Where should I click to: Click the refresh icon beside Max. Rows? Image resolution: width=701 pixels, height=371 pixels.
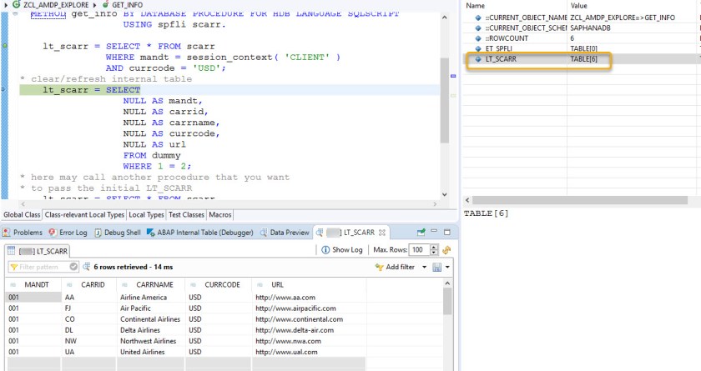[x=447, y=250]
